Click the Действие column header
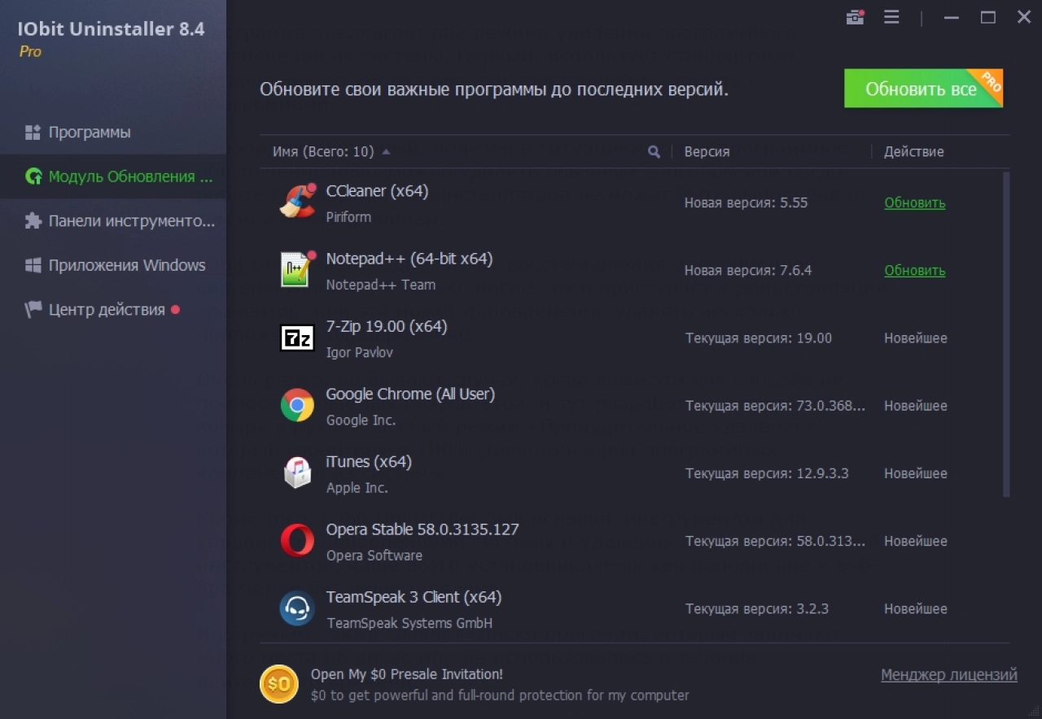 pyautogui.click(x=914, y=151)
